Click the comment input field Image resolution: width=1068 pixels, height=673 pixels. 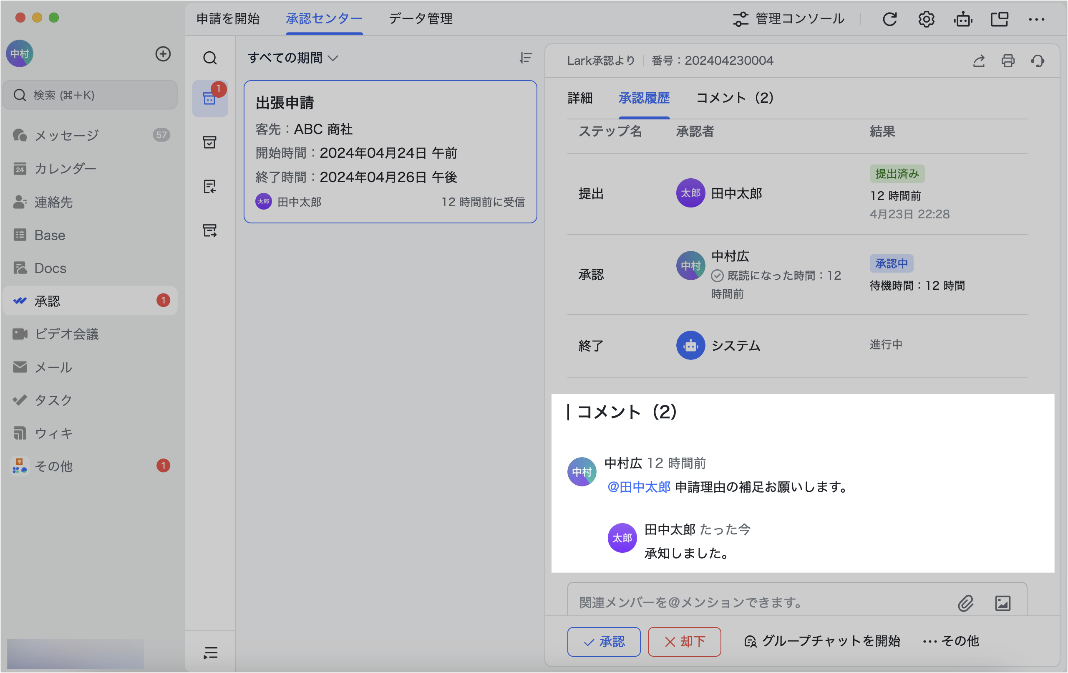[x=754, y=602]
